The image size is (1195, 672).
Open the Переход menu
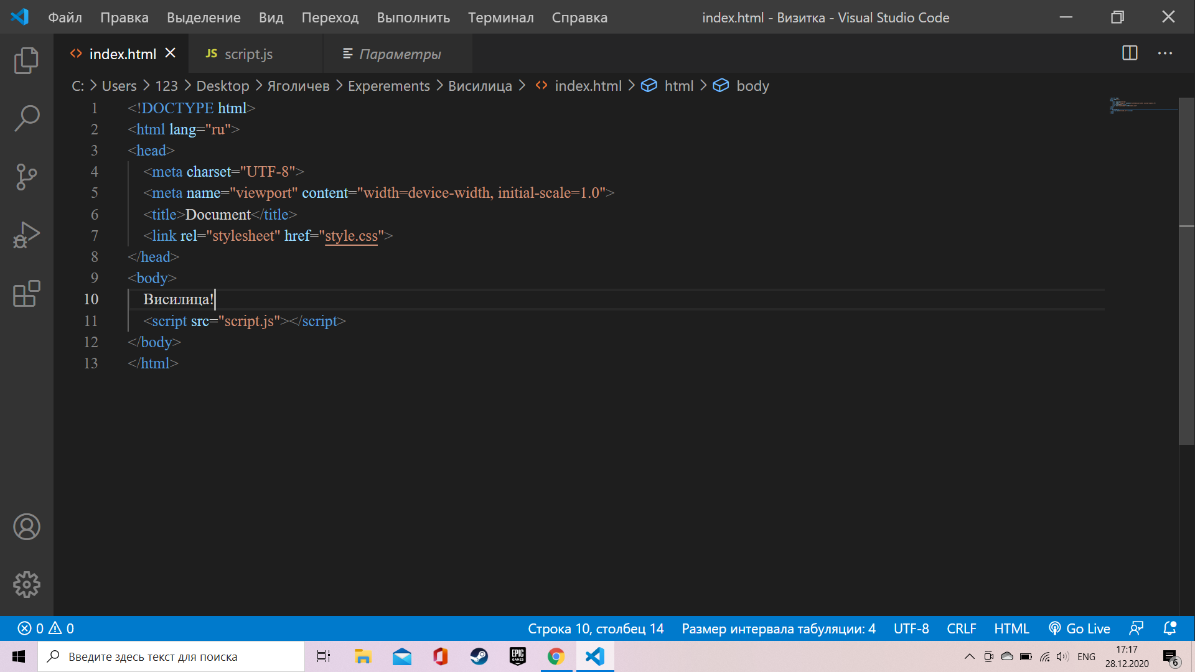click(330, 17)
